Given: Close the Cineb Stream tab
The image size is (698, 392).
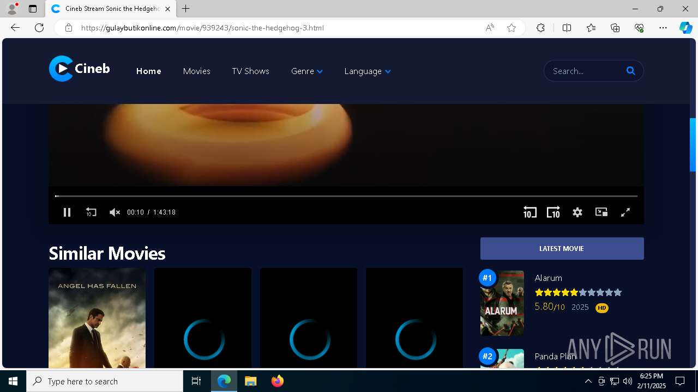Looking at the screenshot, I should coord(167,9).
